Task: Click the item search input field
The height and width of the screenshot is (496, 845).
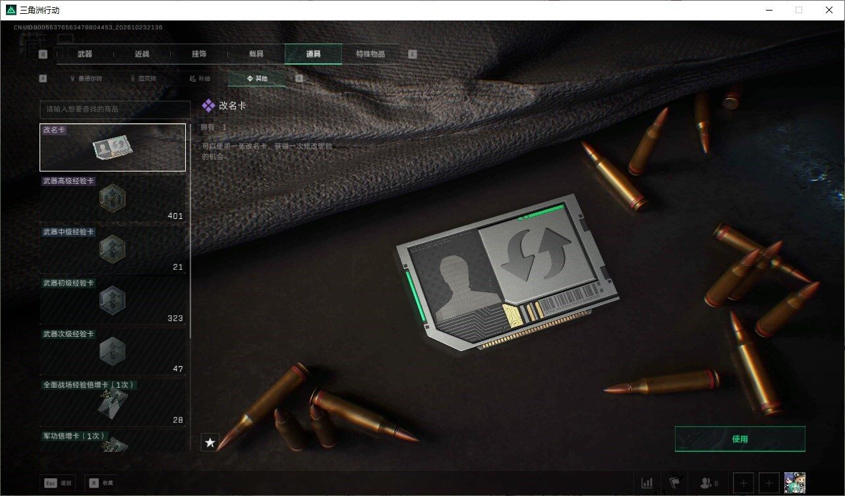Action: tap(115, 109)
